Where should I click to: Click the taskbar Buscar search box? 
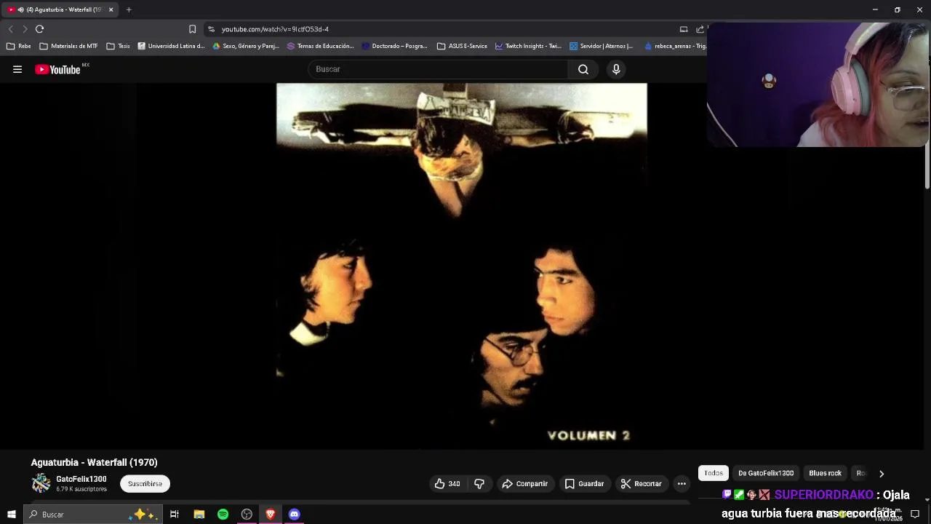tap(93, 515)
